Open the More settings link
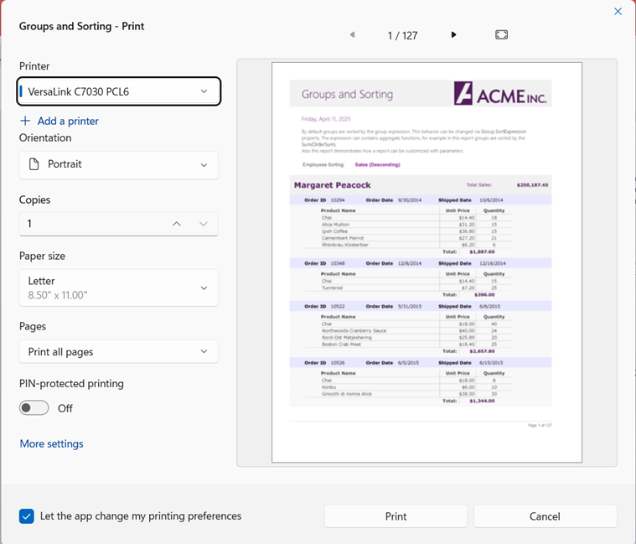The width and height of the screenshot is (636, 544). (51, 443)
